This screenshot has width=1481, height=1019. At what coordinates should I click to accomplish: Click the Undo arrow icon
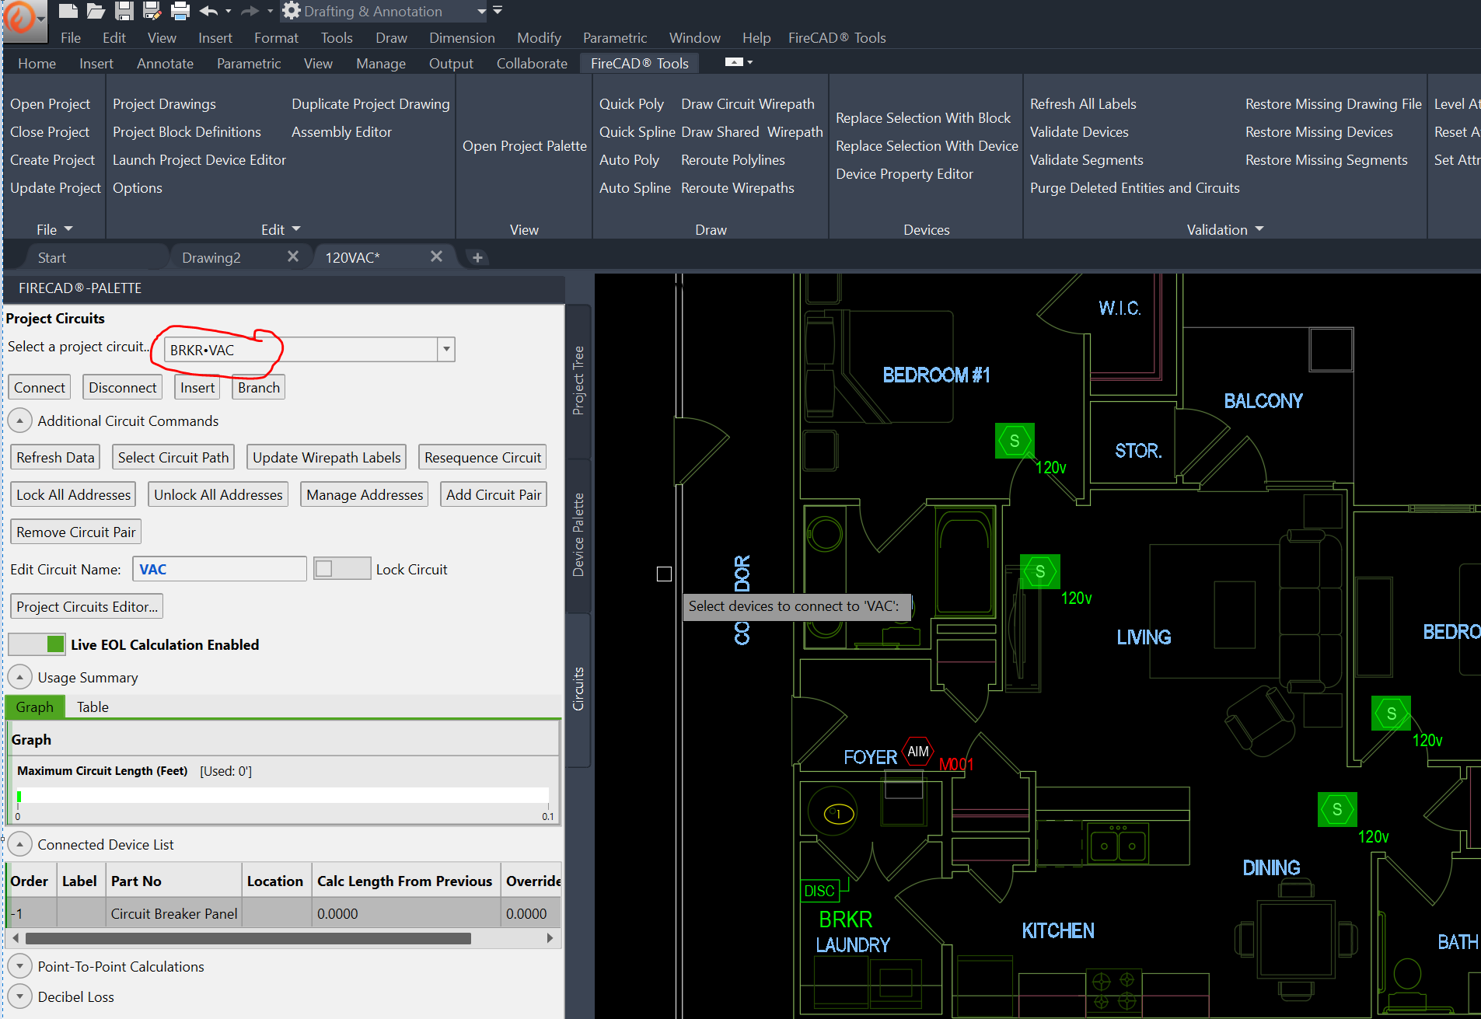pos(208,11)
